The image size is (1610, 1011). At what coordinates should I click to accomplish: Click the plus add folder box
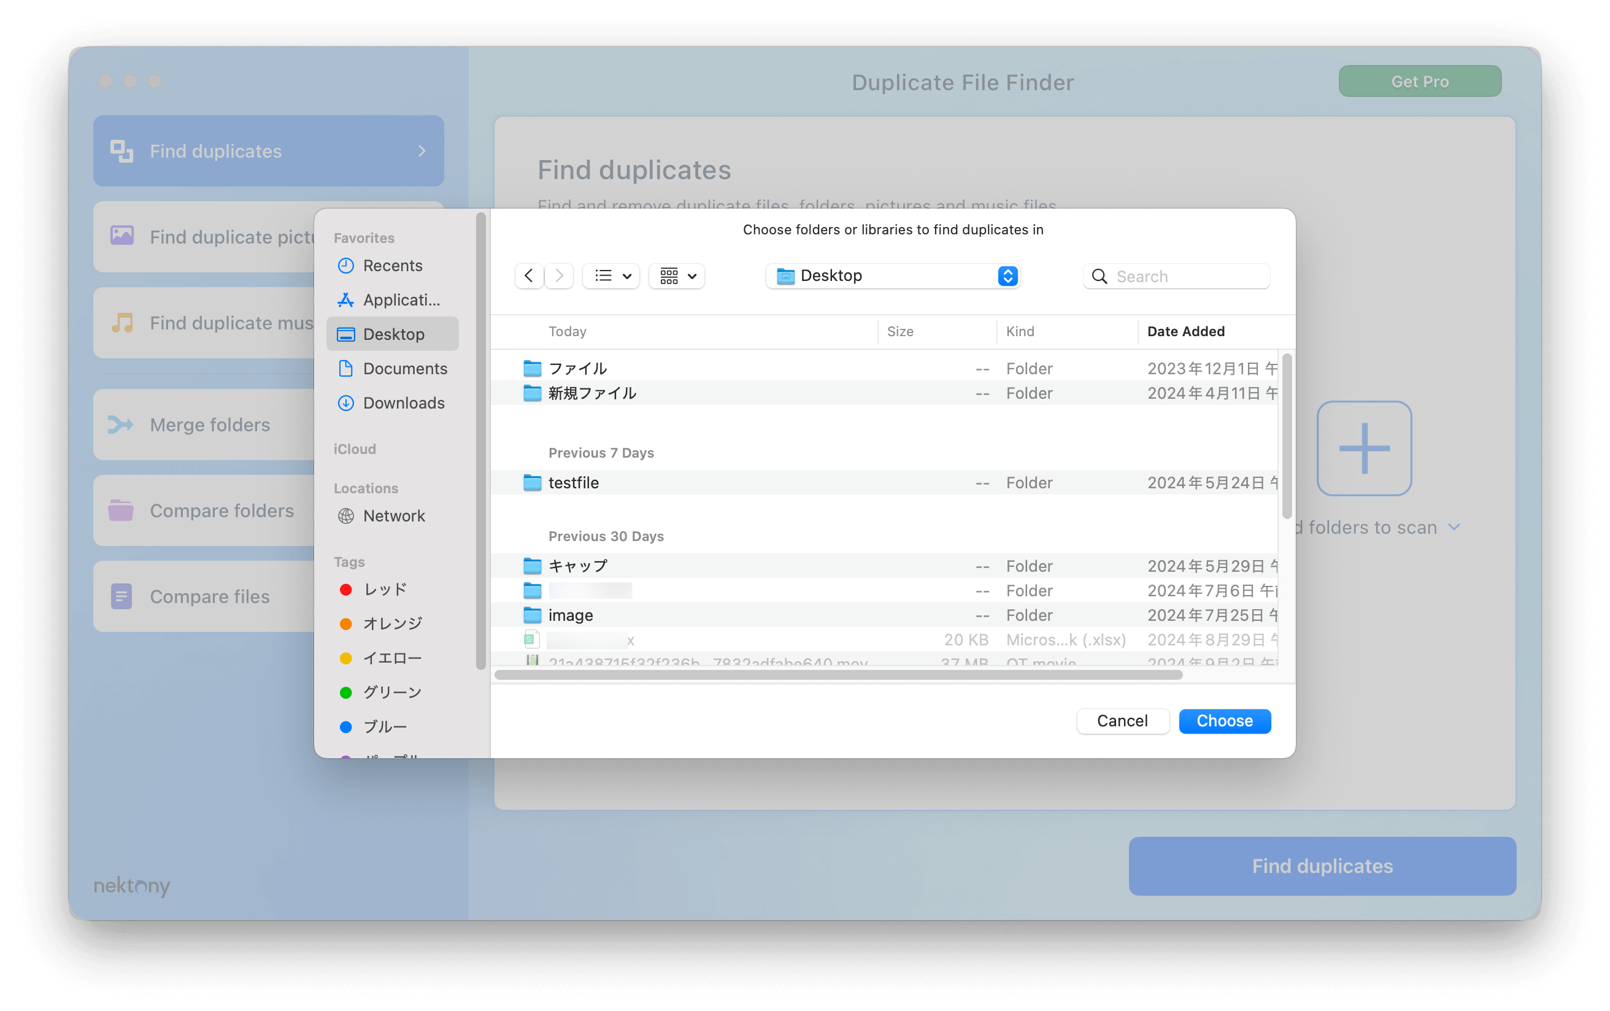pos(1364,448)
